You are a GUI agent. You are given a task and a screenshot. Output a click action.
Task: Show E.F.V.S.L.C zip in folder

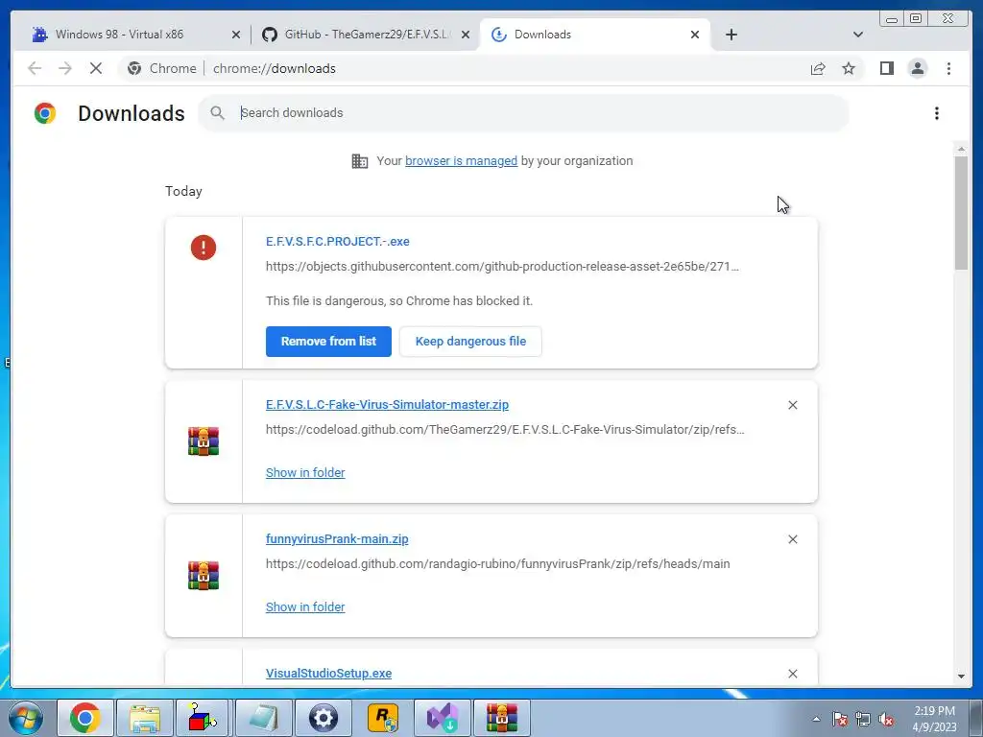305,472
